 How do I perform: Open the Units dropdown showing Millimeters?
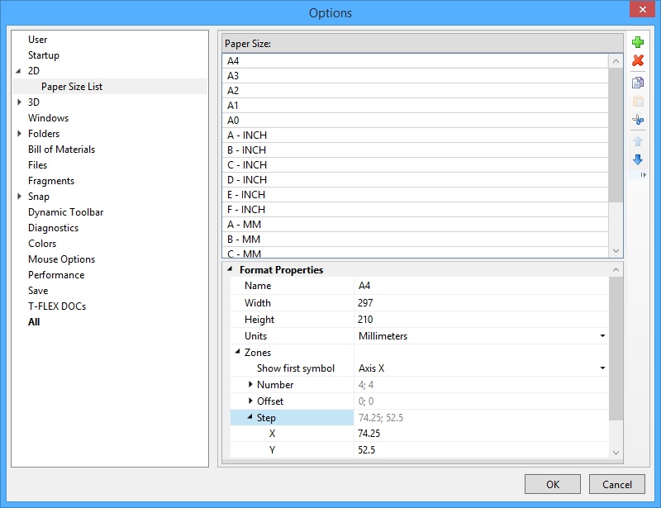pyautogui.click(x=603, y=335)
